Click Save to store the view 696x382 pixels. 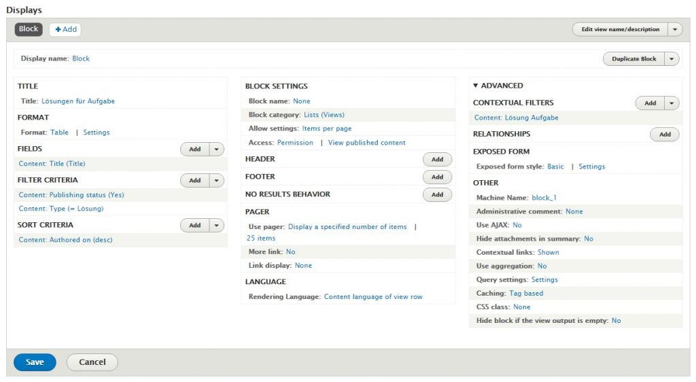pos(35,362)
